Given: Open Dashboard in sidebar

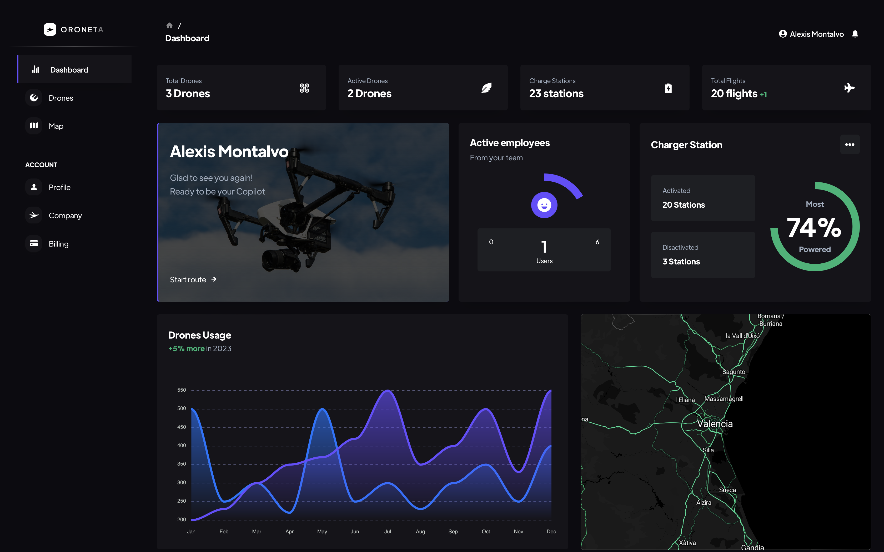Looking at the screenshot, I should pos(69,70).
